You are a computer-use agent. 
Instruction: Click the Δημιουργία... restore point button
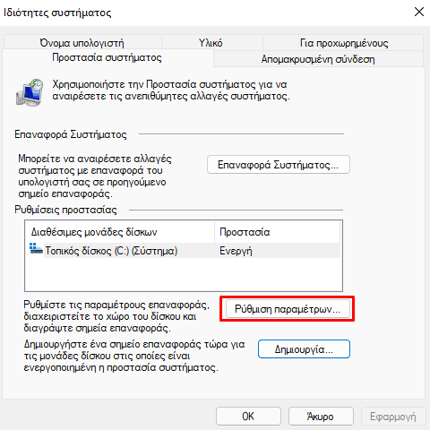(x=304, y=348)
